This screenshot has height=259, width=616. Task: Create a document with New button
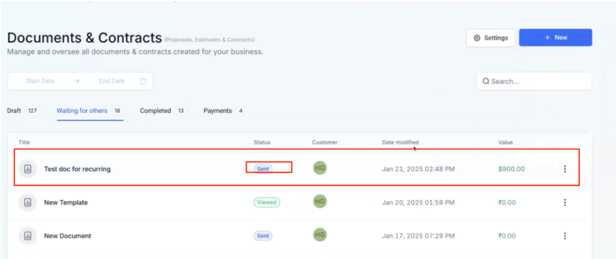pos(555,38)
